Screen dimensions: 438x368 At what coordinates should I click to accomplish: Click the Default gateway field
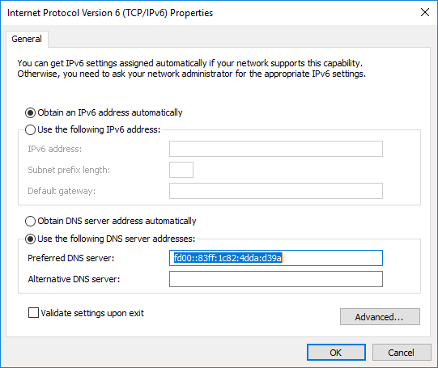276,191
